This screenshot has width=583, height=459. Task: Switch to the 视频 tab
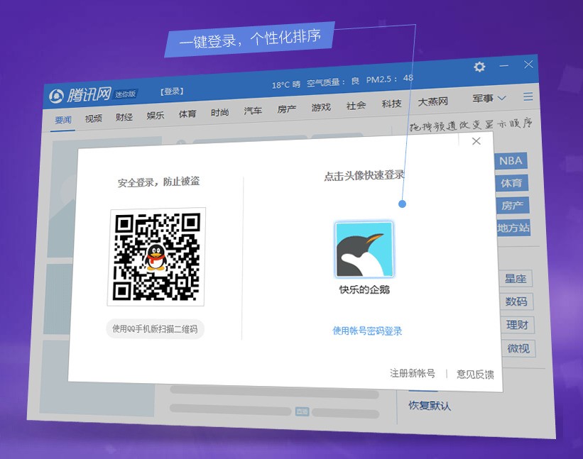click(93, 118)
